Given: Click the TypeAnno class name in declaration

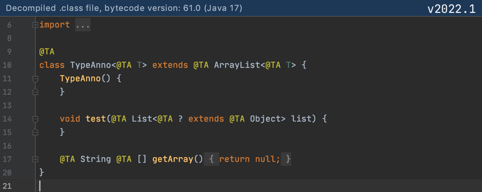Looking at the screenshot, I should (x=91, y=65).
